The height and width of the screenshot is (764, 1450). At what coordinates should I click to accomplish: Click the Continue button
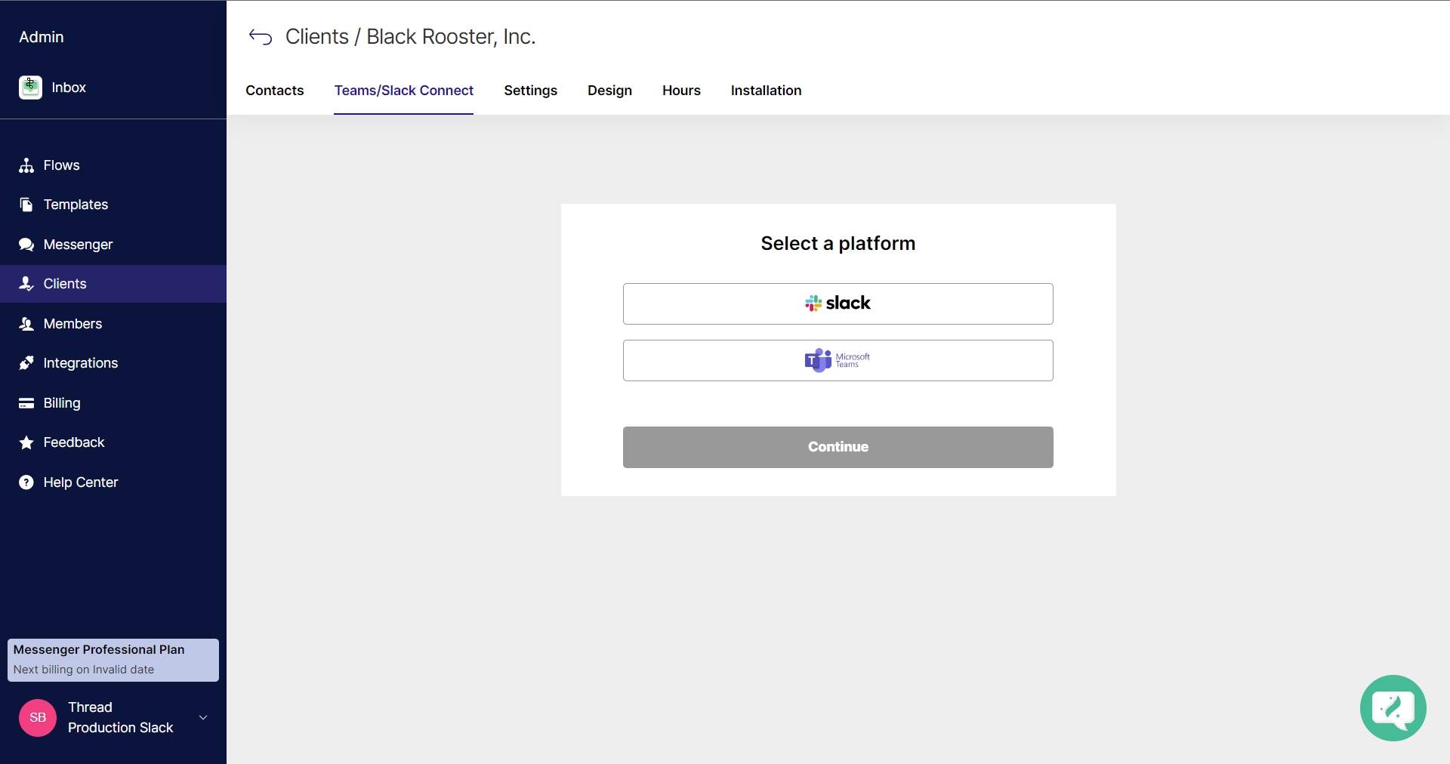click(838, 447)
